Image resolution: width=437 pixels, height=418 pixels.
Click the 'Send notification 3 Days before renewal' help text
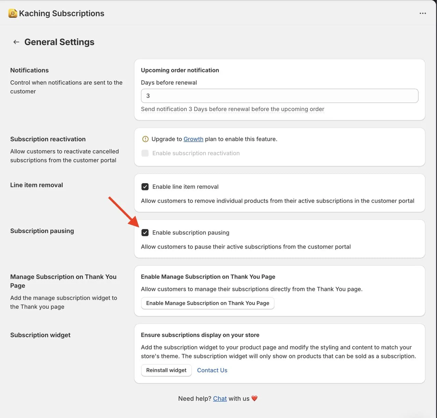232,109
